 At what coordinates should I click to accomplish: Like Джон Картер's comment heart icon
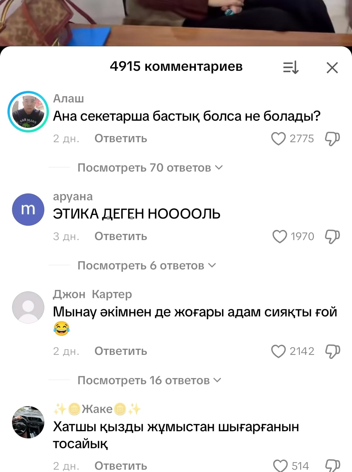[278, 351]
